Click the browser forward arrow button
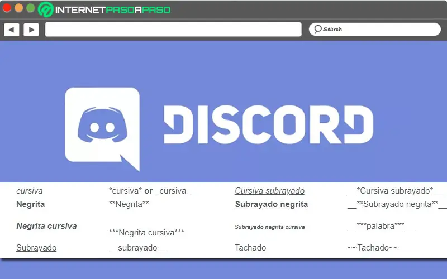This screenshot has width=447, height=279. (31, 30)
